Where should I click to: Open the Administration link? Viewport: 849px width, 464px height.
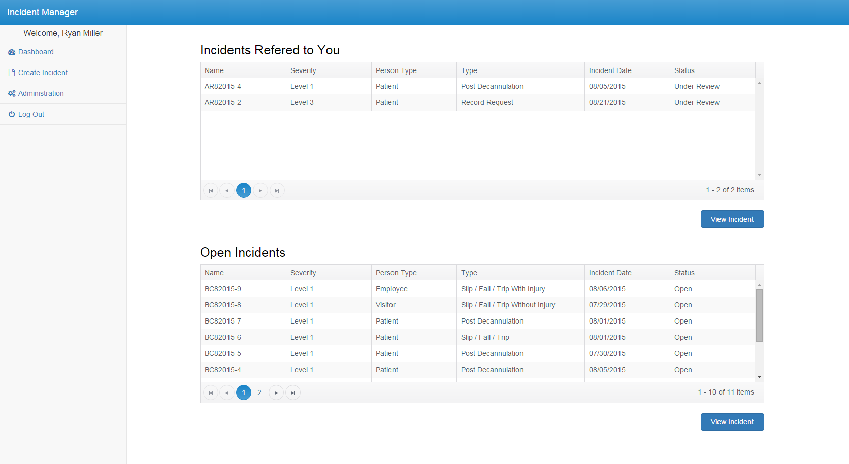coord(41,93)
